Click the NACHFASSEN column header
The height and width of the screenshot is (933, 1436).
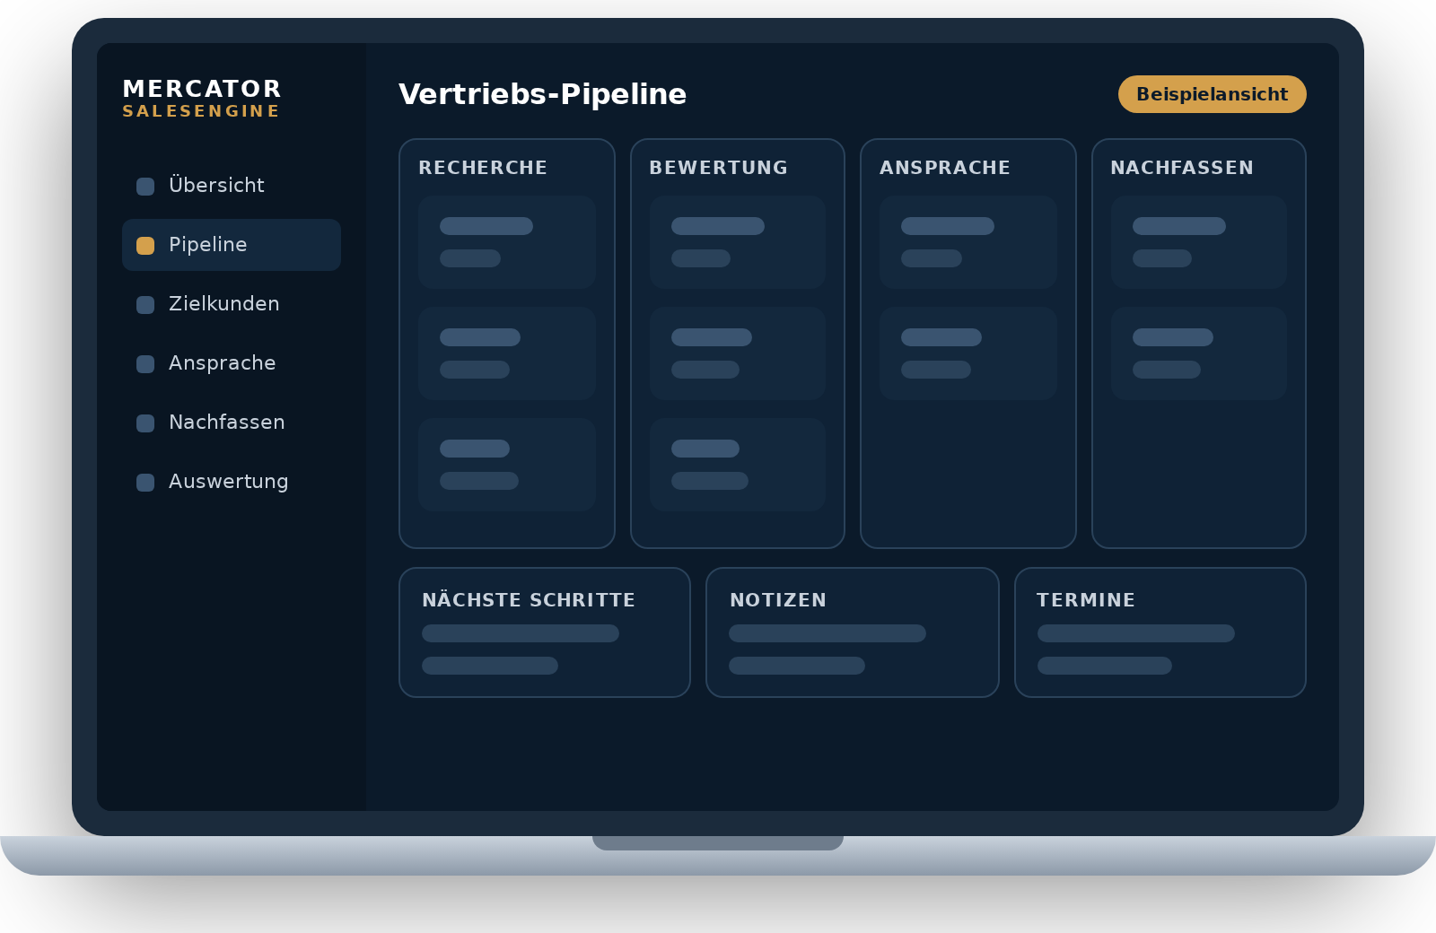point(1182,168)
